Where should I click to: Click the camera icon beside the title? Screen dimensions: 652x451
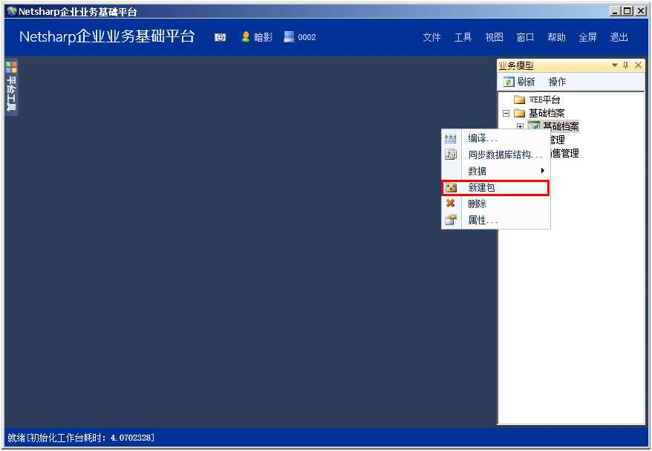point(220,37)
